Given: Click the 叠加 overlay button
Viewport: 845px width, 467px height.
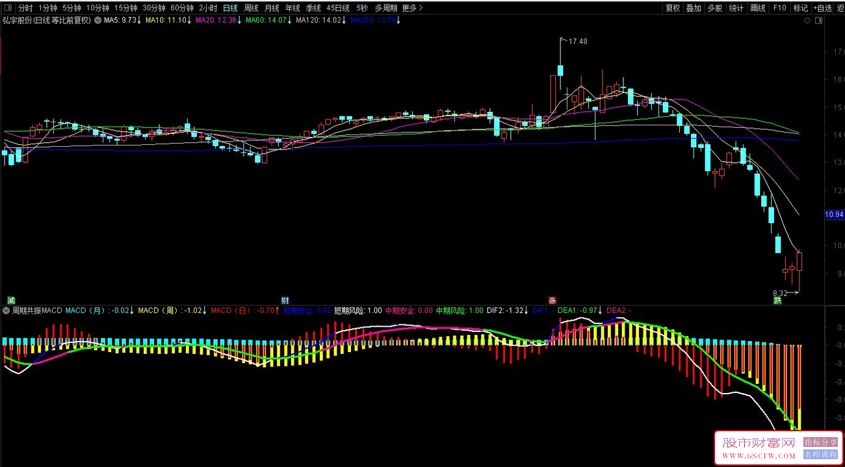Looking at the screenshot, I should tap(694, 8).
